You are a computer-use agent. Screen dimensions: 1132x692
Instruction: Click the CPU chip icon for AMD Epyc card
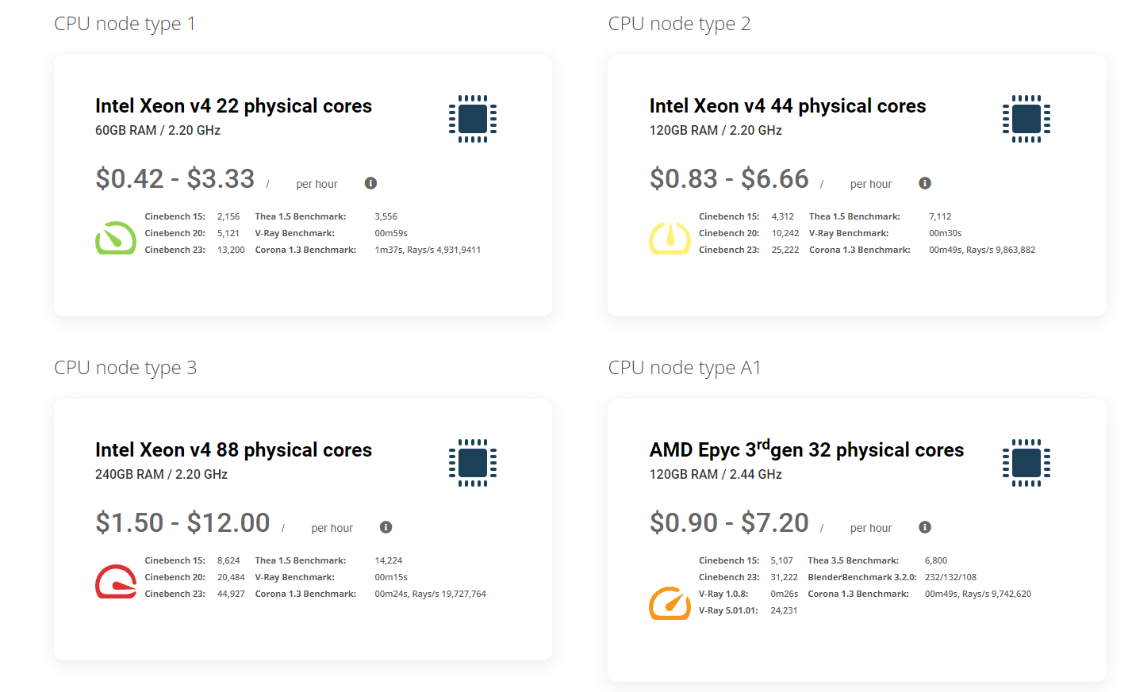tap(1026, 463)
